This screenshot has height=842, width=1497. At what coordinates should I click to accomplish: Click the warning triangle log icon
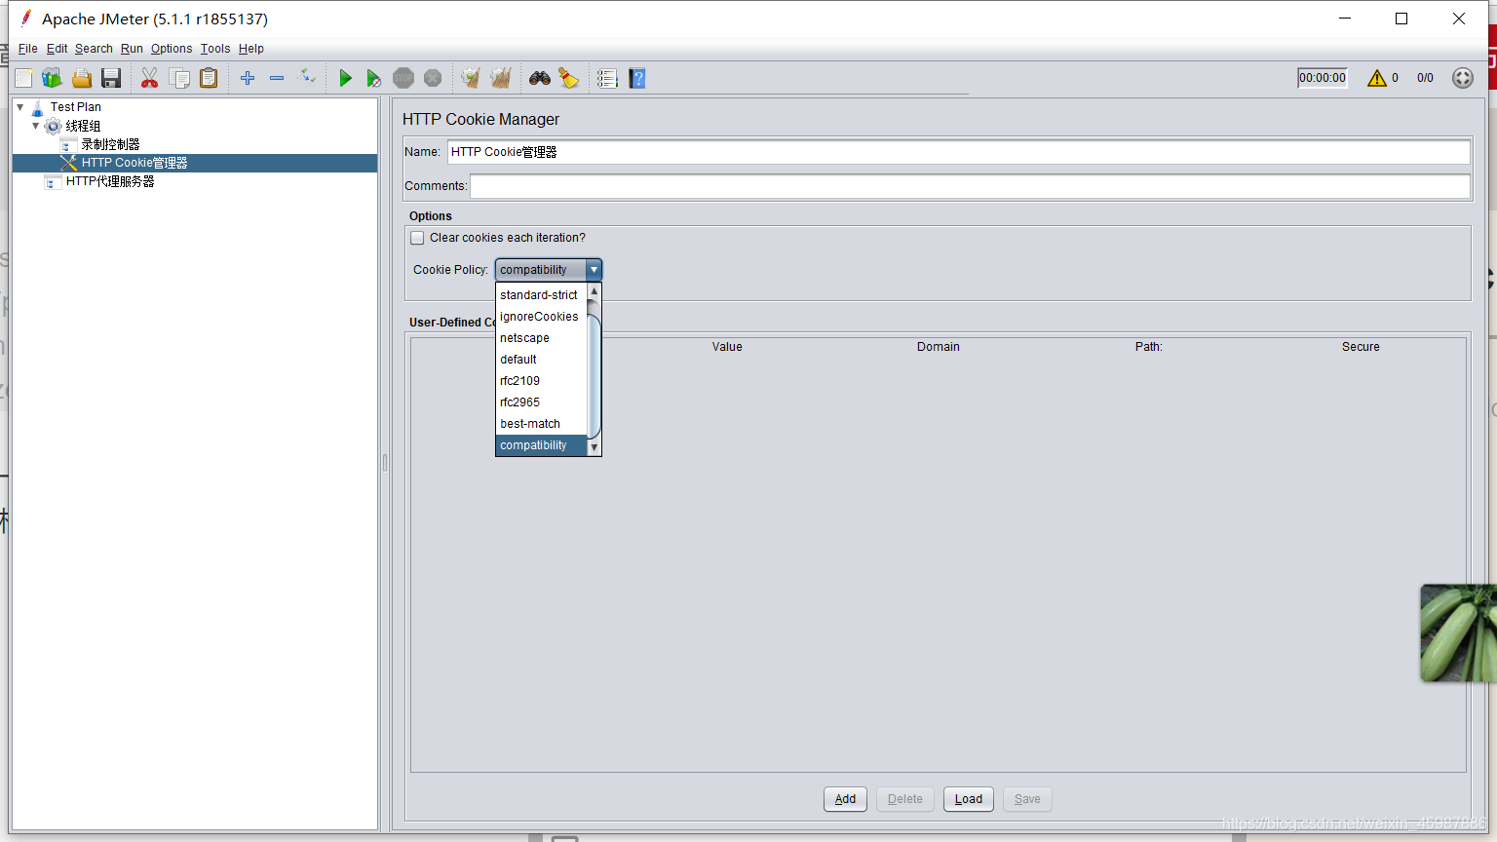coord(1376,78)
